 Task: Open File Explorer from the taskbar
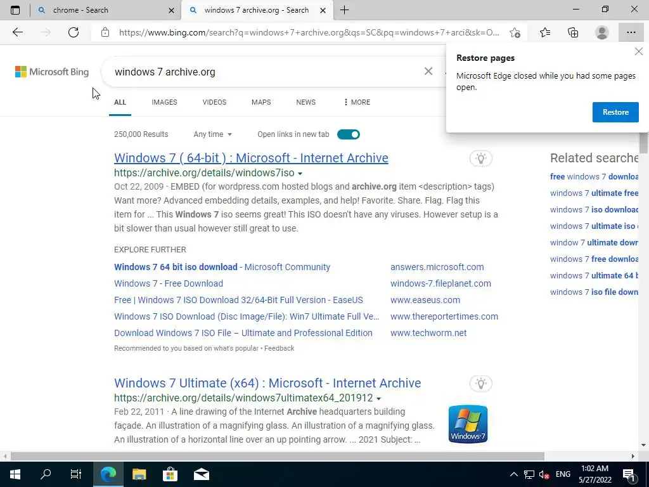[139, 474]
